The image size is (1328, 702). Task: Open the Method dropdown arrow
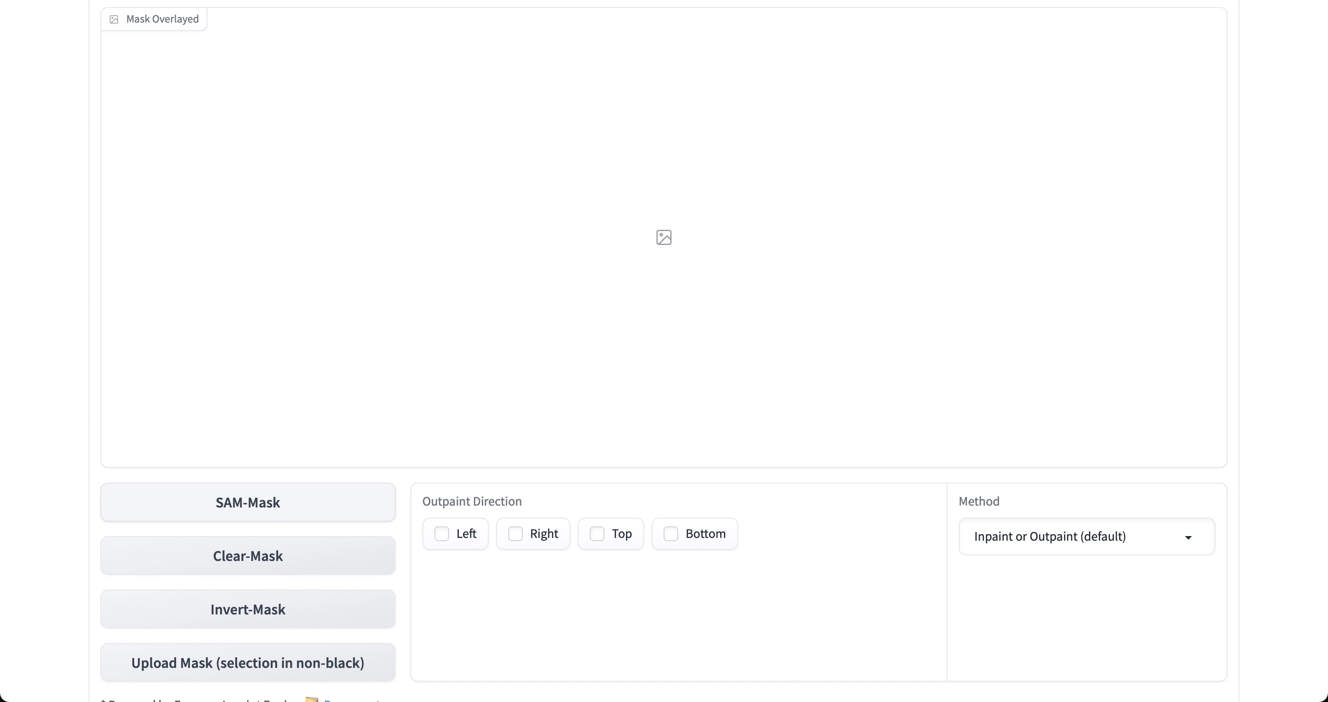point(1188,537)
